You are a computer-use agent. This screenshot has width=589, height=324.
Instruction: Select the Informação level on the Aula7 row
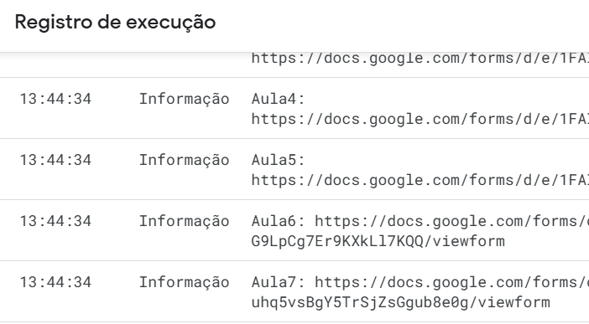pos(184,283)
